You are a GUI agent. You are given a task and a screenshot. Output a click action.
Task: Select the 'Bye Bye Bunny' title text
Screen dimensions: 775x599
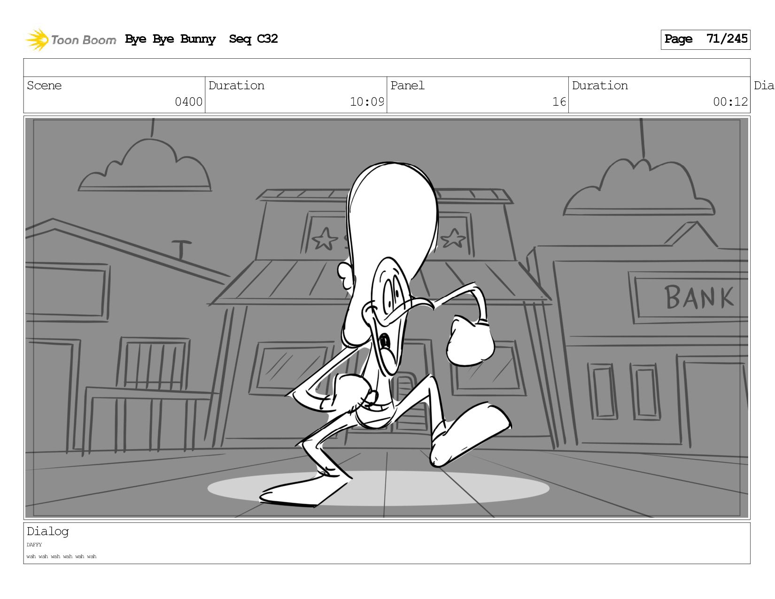pyautogui.click(x=170, y=39)
